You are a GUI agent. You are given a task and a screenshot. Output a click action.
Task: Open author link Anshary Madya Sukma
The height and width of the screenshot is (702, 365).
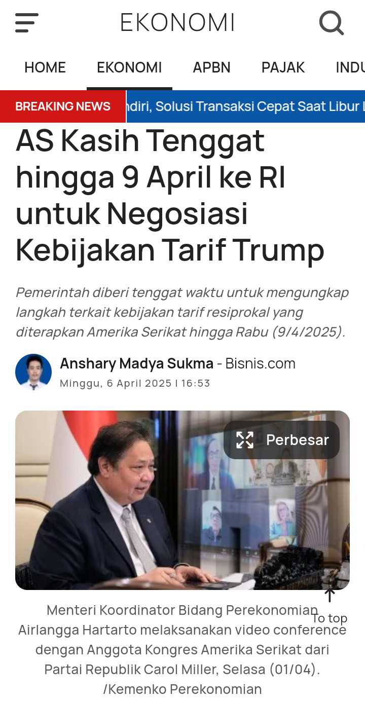click(136, 363)
